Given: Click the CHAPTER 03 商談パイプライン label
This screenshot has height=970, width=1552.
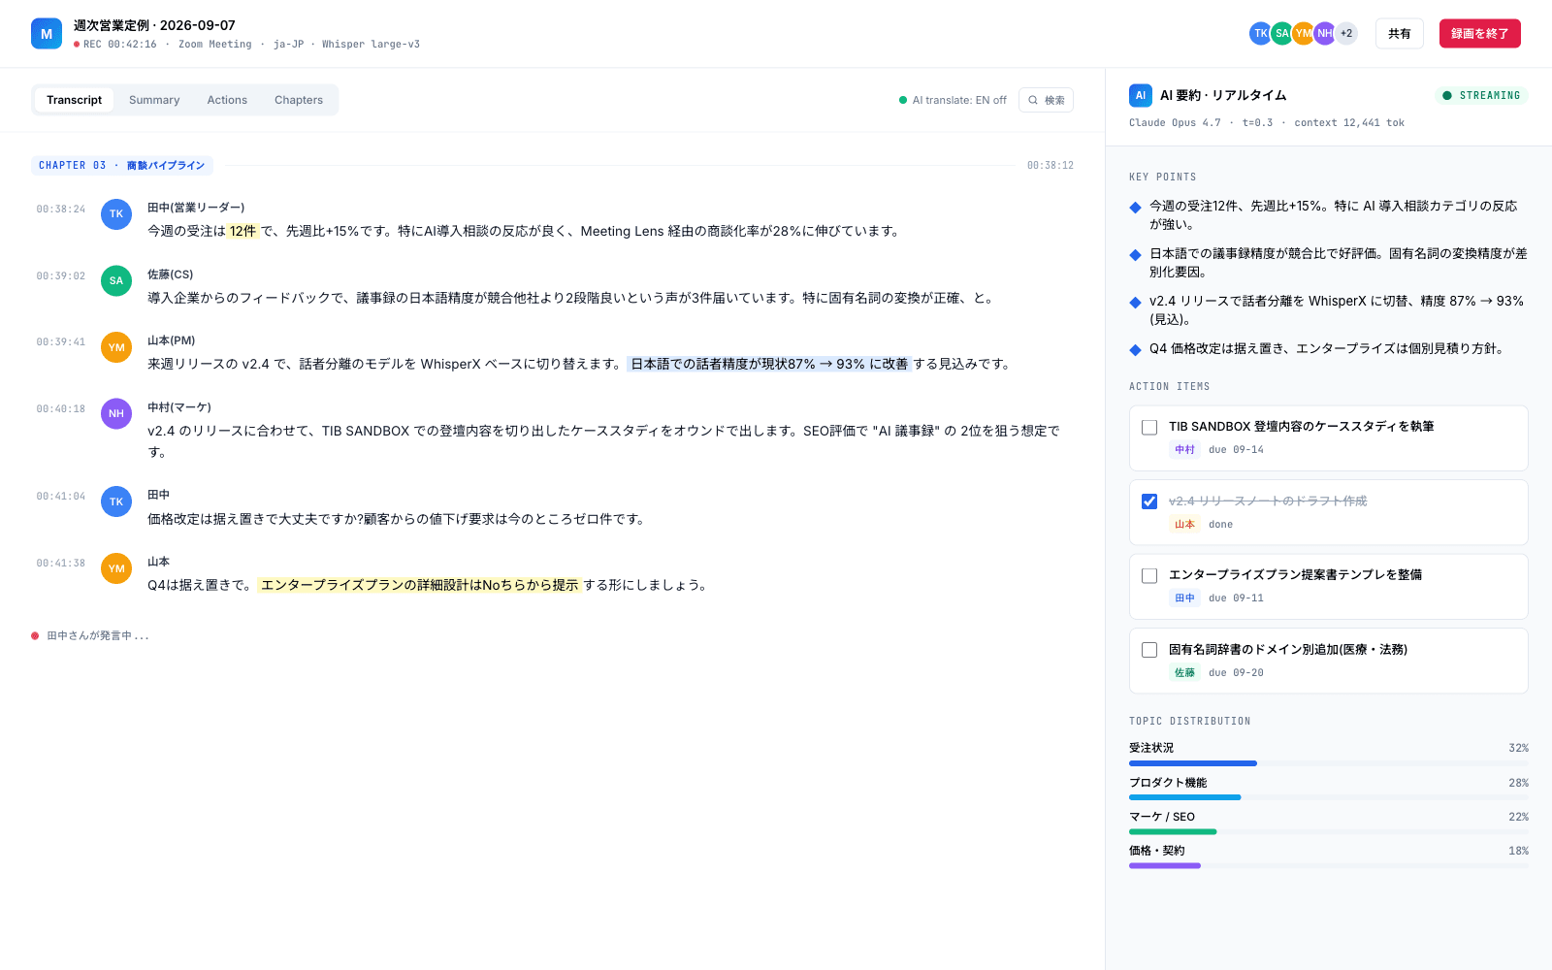Looking at the screenshot, I should pyautogui.click(x=122, y=166).
